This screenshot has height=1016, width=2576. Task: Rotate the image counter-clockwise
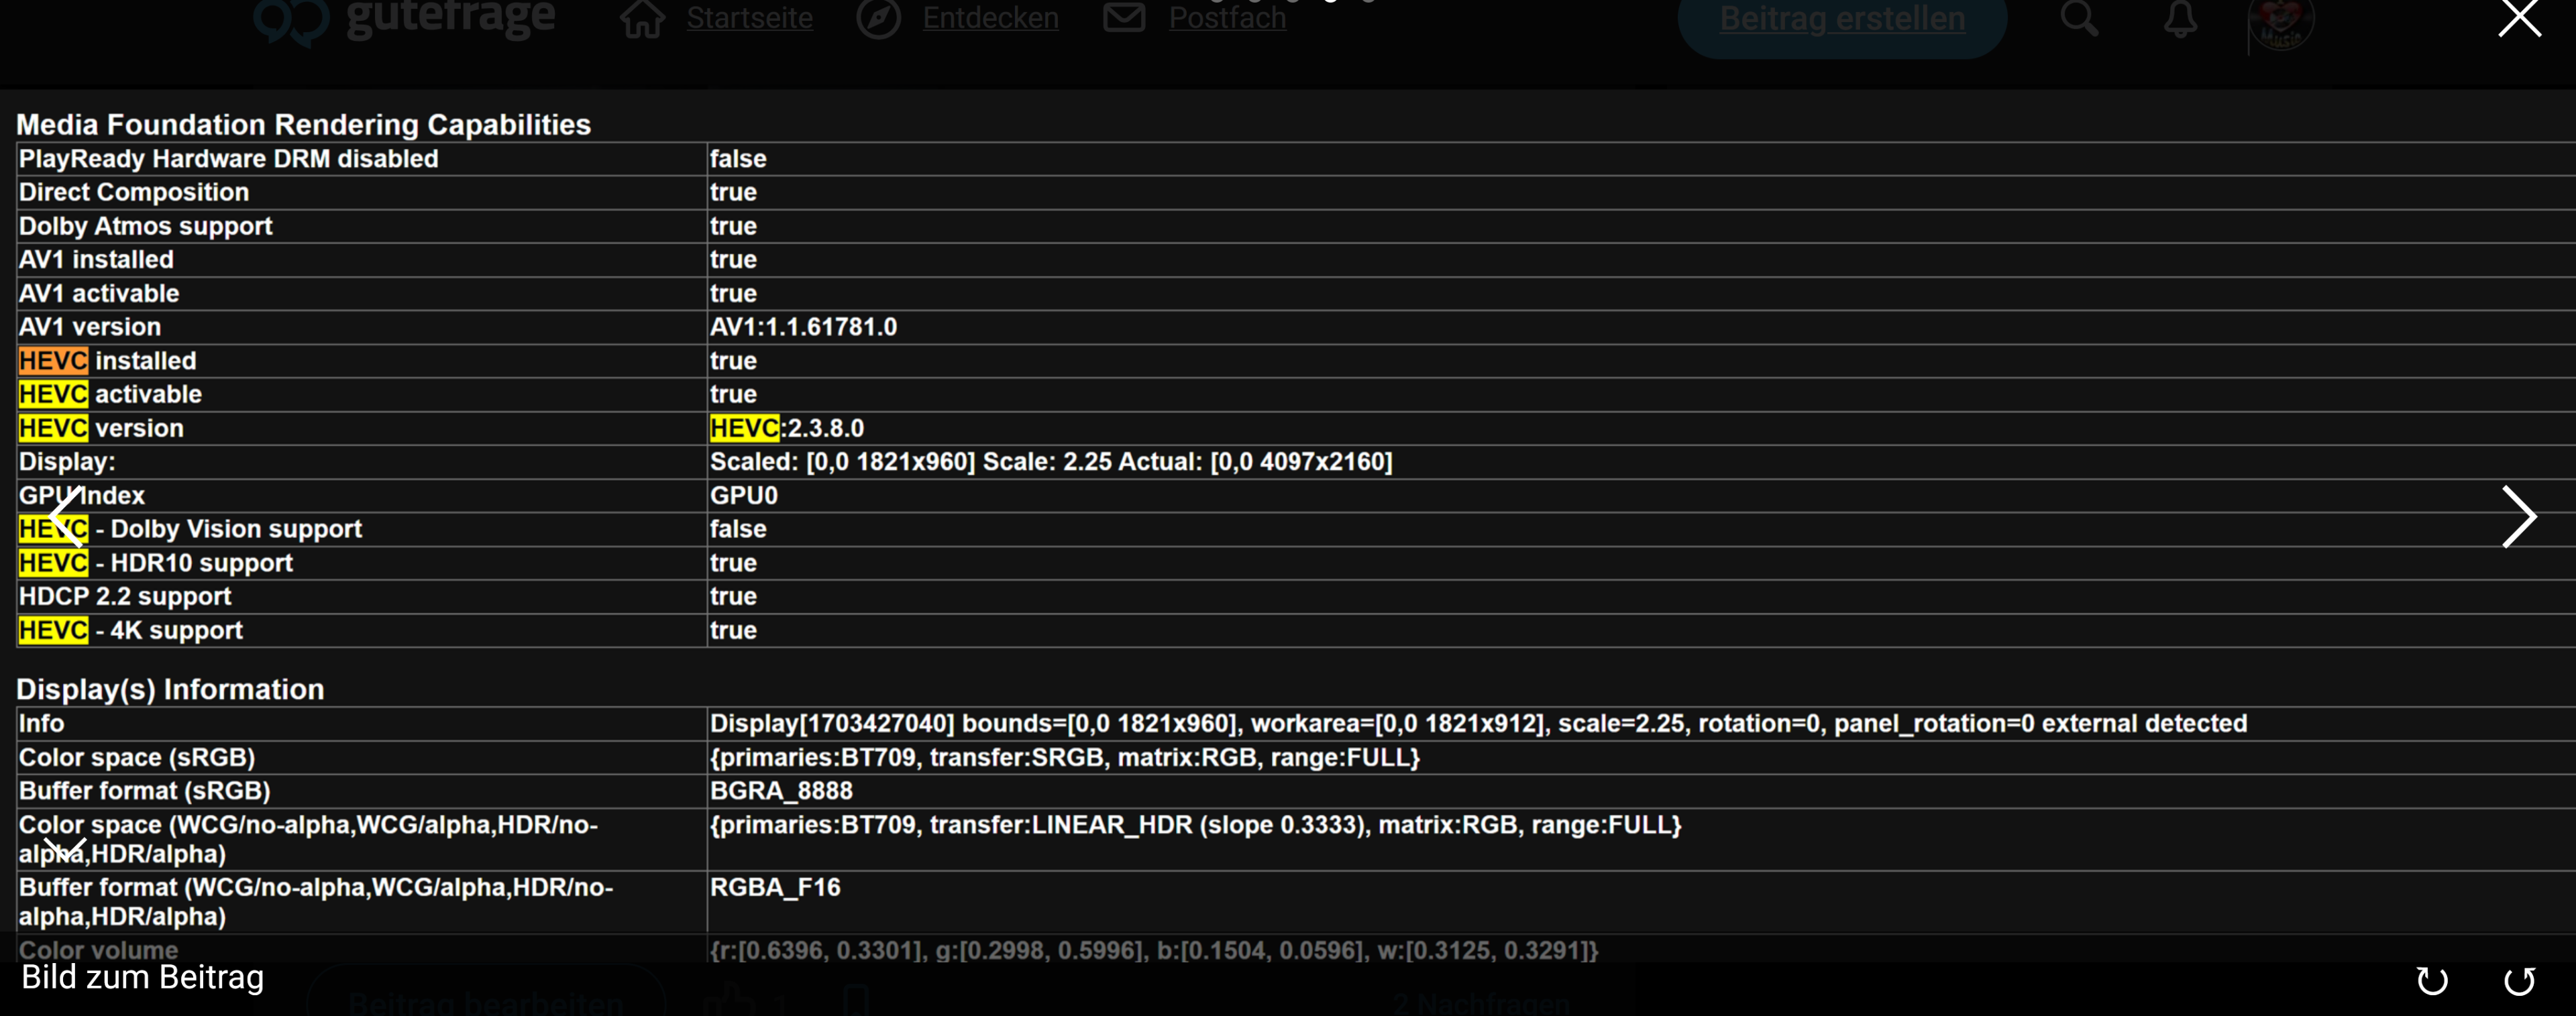2519,981
